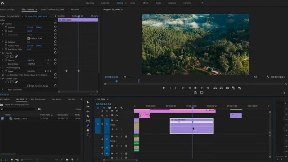Viewport: 288px width, 162px height.
Task: Add Speed keyframe button
Action: 48,71
